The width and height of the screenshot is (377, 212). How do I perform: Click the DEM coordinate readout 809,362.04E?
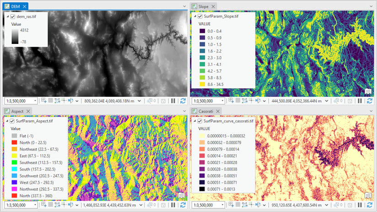tap(109, 101)
